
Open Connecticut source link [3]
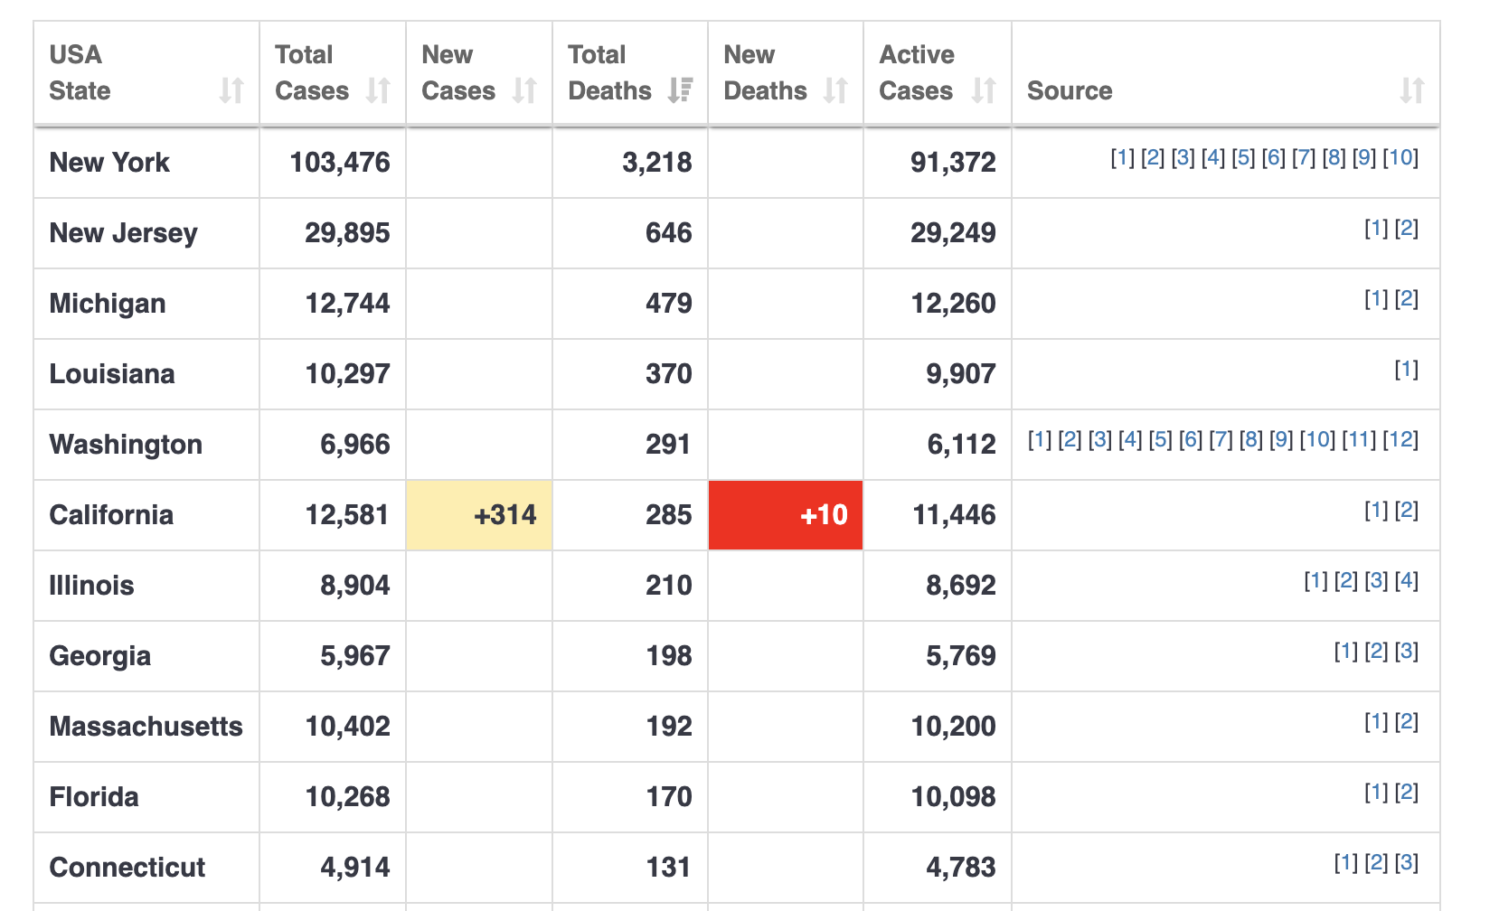1407,862
